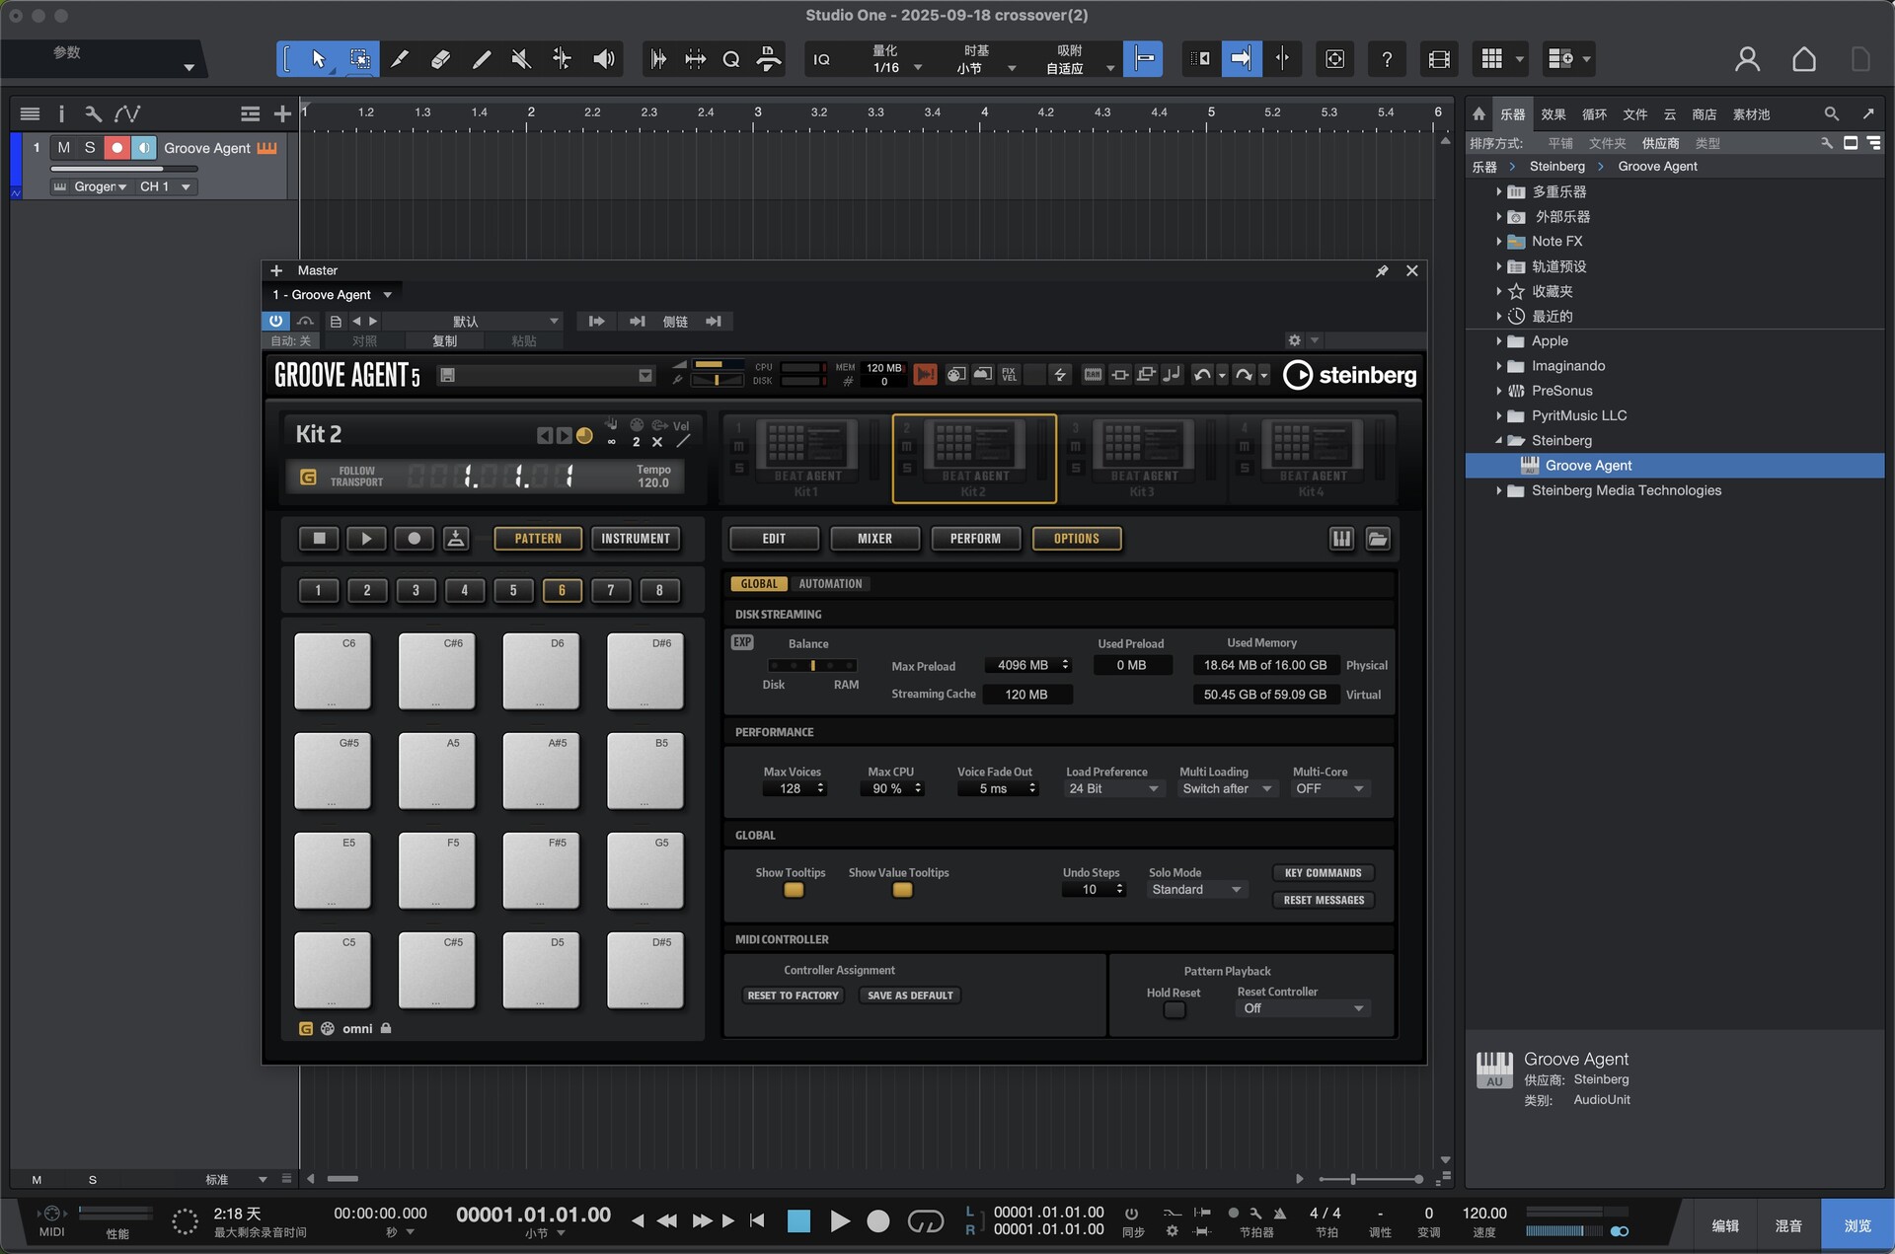1895x1254 pixels.
Task: Open the Multi-Core dropdown
Action: (1329, 788)
